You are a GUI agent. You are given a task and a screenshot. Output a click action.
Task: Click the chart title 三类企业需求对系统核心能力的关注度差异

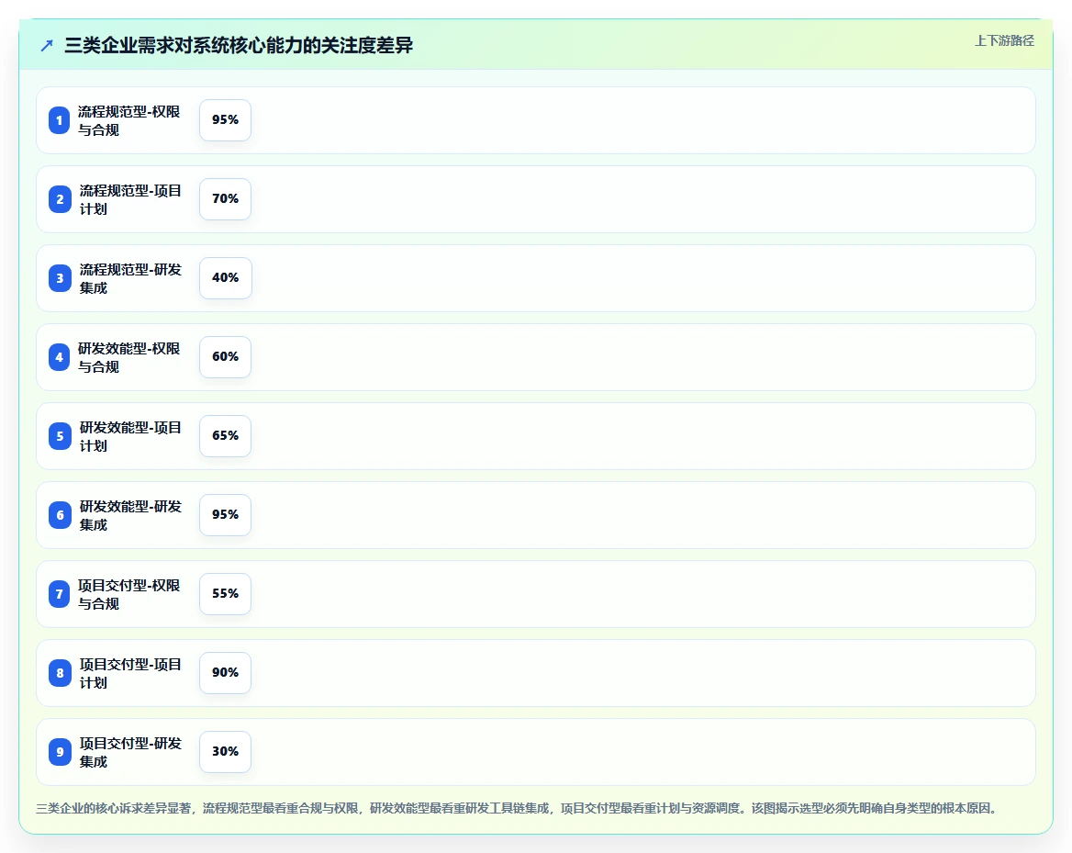click(239, 46)
